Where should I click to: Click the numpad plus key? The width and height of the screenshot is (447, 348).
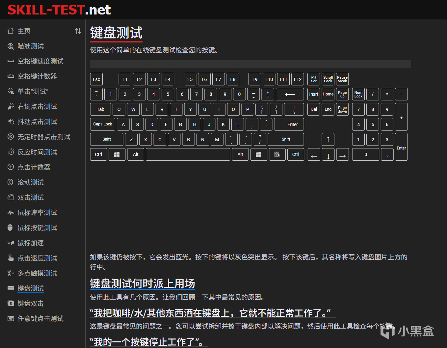(x=401, y=117)
